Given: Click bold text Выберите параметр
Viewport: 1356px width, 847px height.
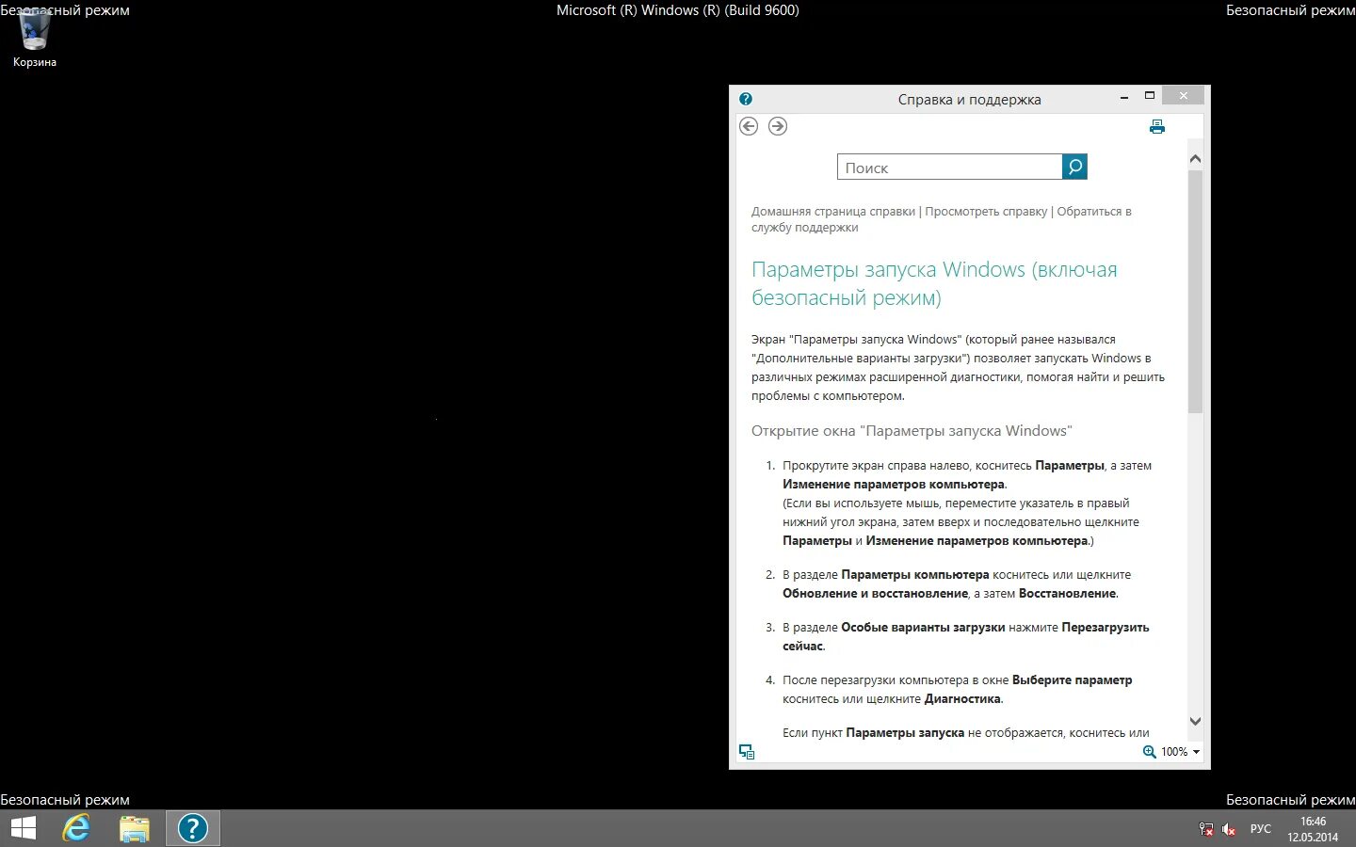Looking at the screenshot, I should click(1073, 680).
